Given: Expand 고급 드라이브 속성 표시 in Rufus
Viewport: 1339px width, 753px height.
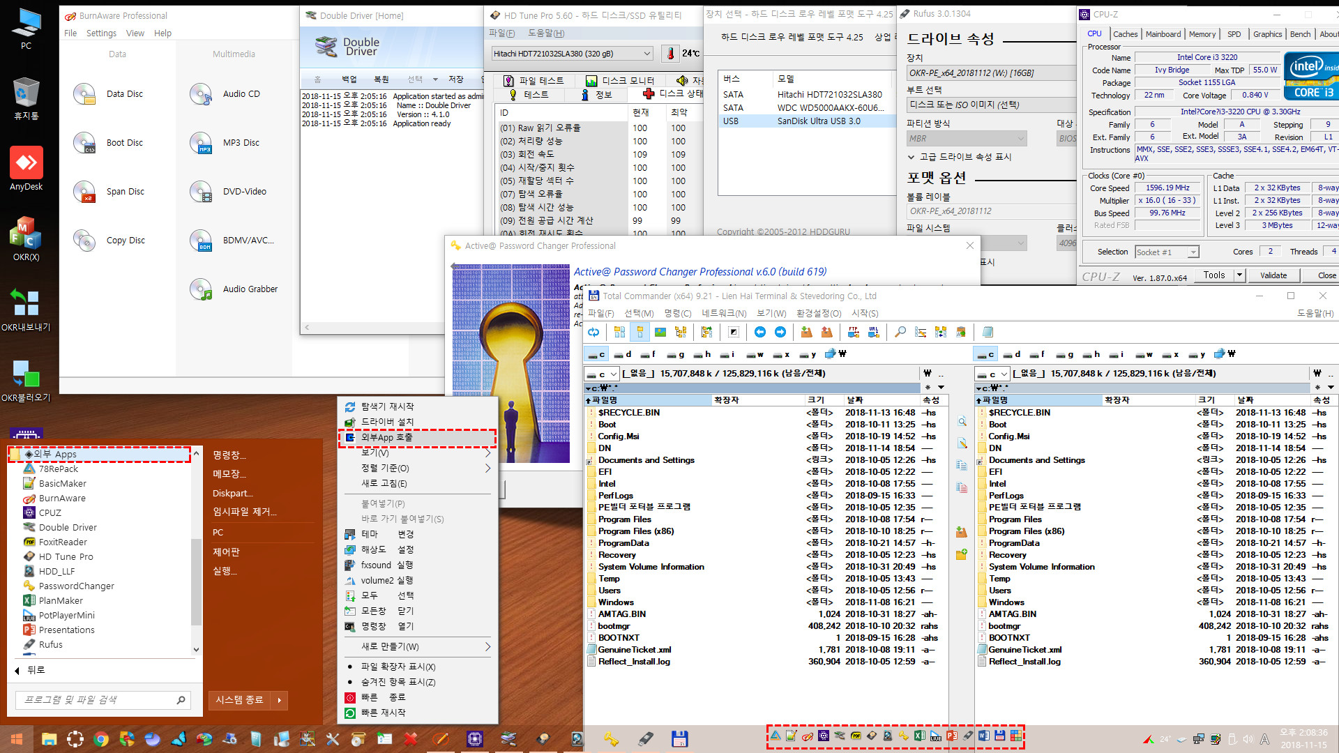Looking at the screenshot, I should tap(959, 157).
